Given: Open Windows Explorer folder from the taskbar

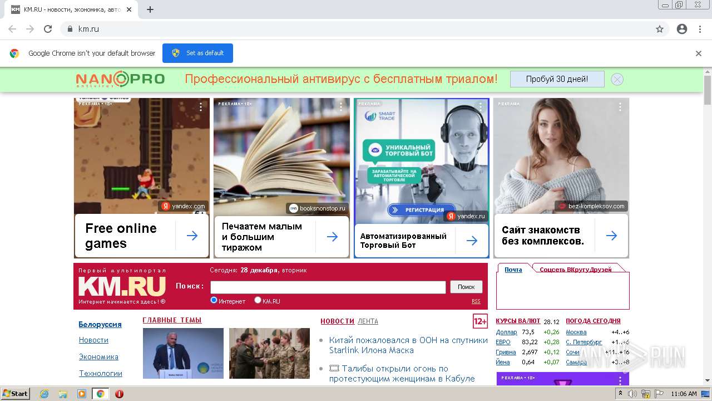Looking at the screenshot, I should (x=63, y=394).
